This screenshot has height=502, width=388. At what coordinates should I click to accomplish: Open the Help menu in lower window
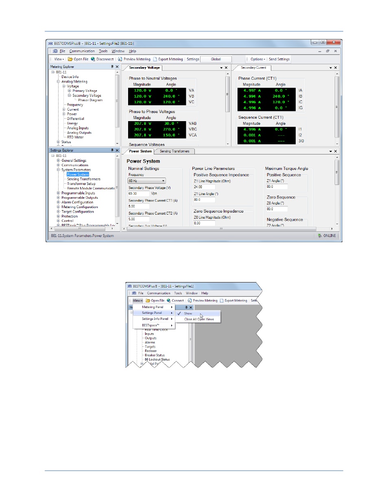205,293
